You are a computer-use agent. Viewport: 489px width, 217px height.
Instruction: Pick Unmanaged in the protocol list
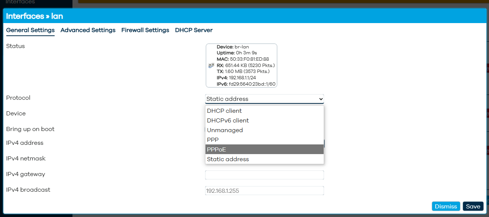click(x=265, y=130)
